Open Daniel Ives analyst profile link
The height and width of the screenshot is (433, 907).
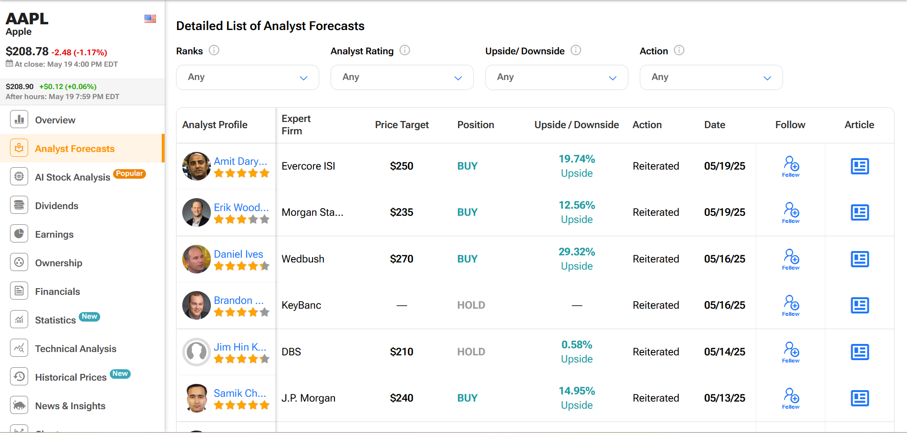(x=239, y=254)
